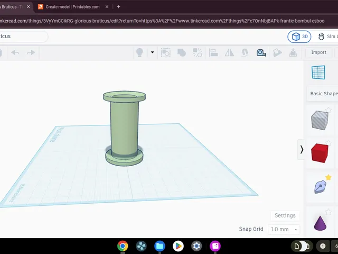This screenshot has height=254, width=338.
Task: Open the Snap Grid 1.0 mm dropdown
Action: coord(284,229)
